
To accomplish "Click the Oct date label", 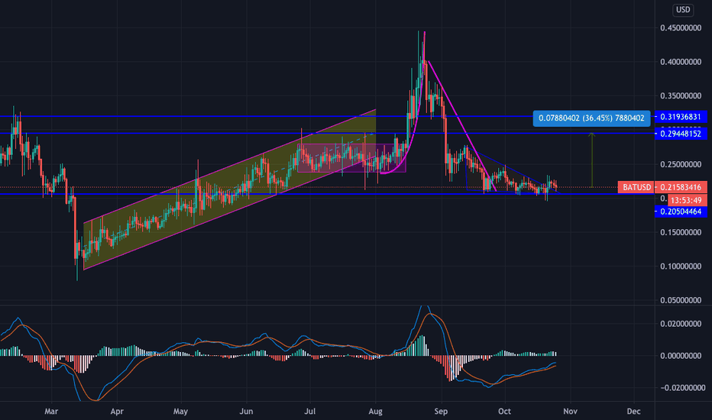I will pyautogui.click(x=504, y=412).
